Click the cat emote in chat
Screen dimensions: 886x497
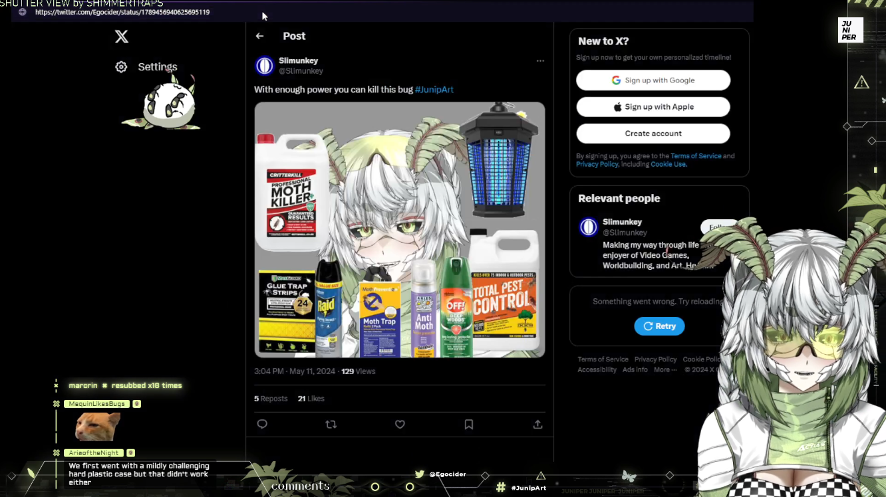pyautogui.click(x=98, y=427)
